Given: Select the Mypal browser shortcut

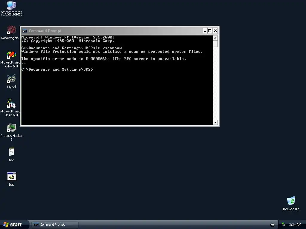Looking at the screenshot, I should 11,81.
